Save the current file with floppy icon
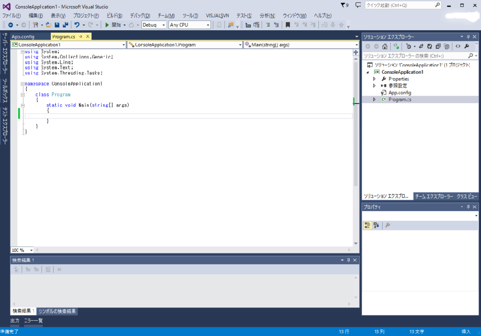481x336 pixels. click(57, 25)
